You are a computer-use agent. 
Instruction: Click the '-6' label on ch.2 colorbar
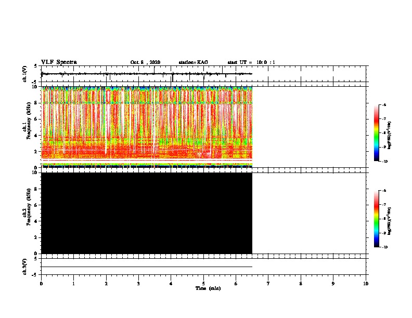[x=384, y=191]
